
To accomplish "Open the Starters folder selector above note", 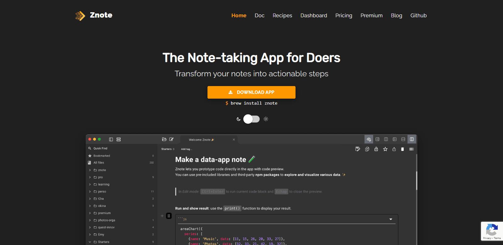I will 168,149.
